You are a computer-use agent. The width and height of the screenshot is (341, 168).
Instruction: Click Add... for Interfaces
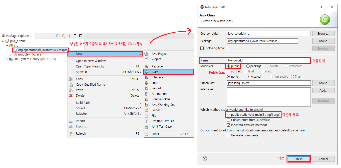tap(323, 91)
